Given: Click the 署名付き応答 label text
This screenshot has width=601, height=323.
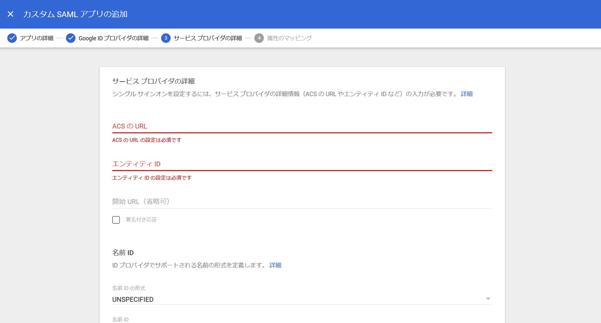Looking at the screenshot, I should 141,220.
